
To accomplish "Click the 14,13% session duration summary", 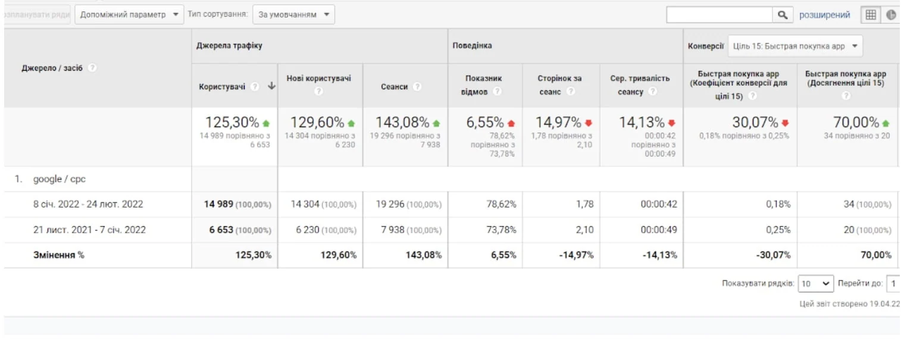I will coord(642,123).
